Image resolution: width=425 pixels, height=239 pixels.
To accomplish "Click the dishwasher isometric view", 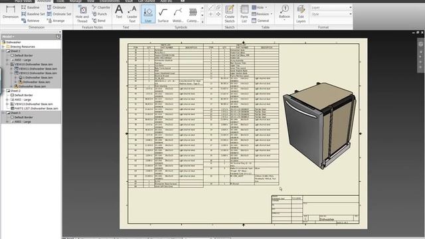I will click(x=319, y=126).
